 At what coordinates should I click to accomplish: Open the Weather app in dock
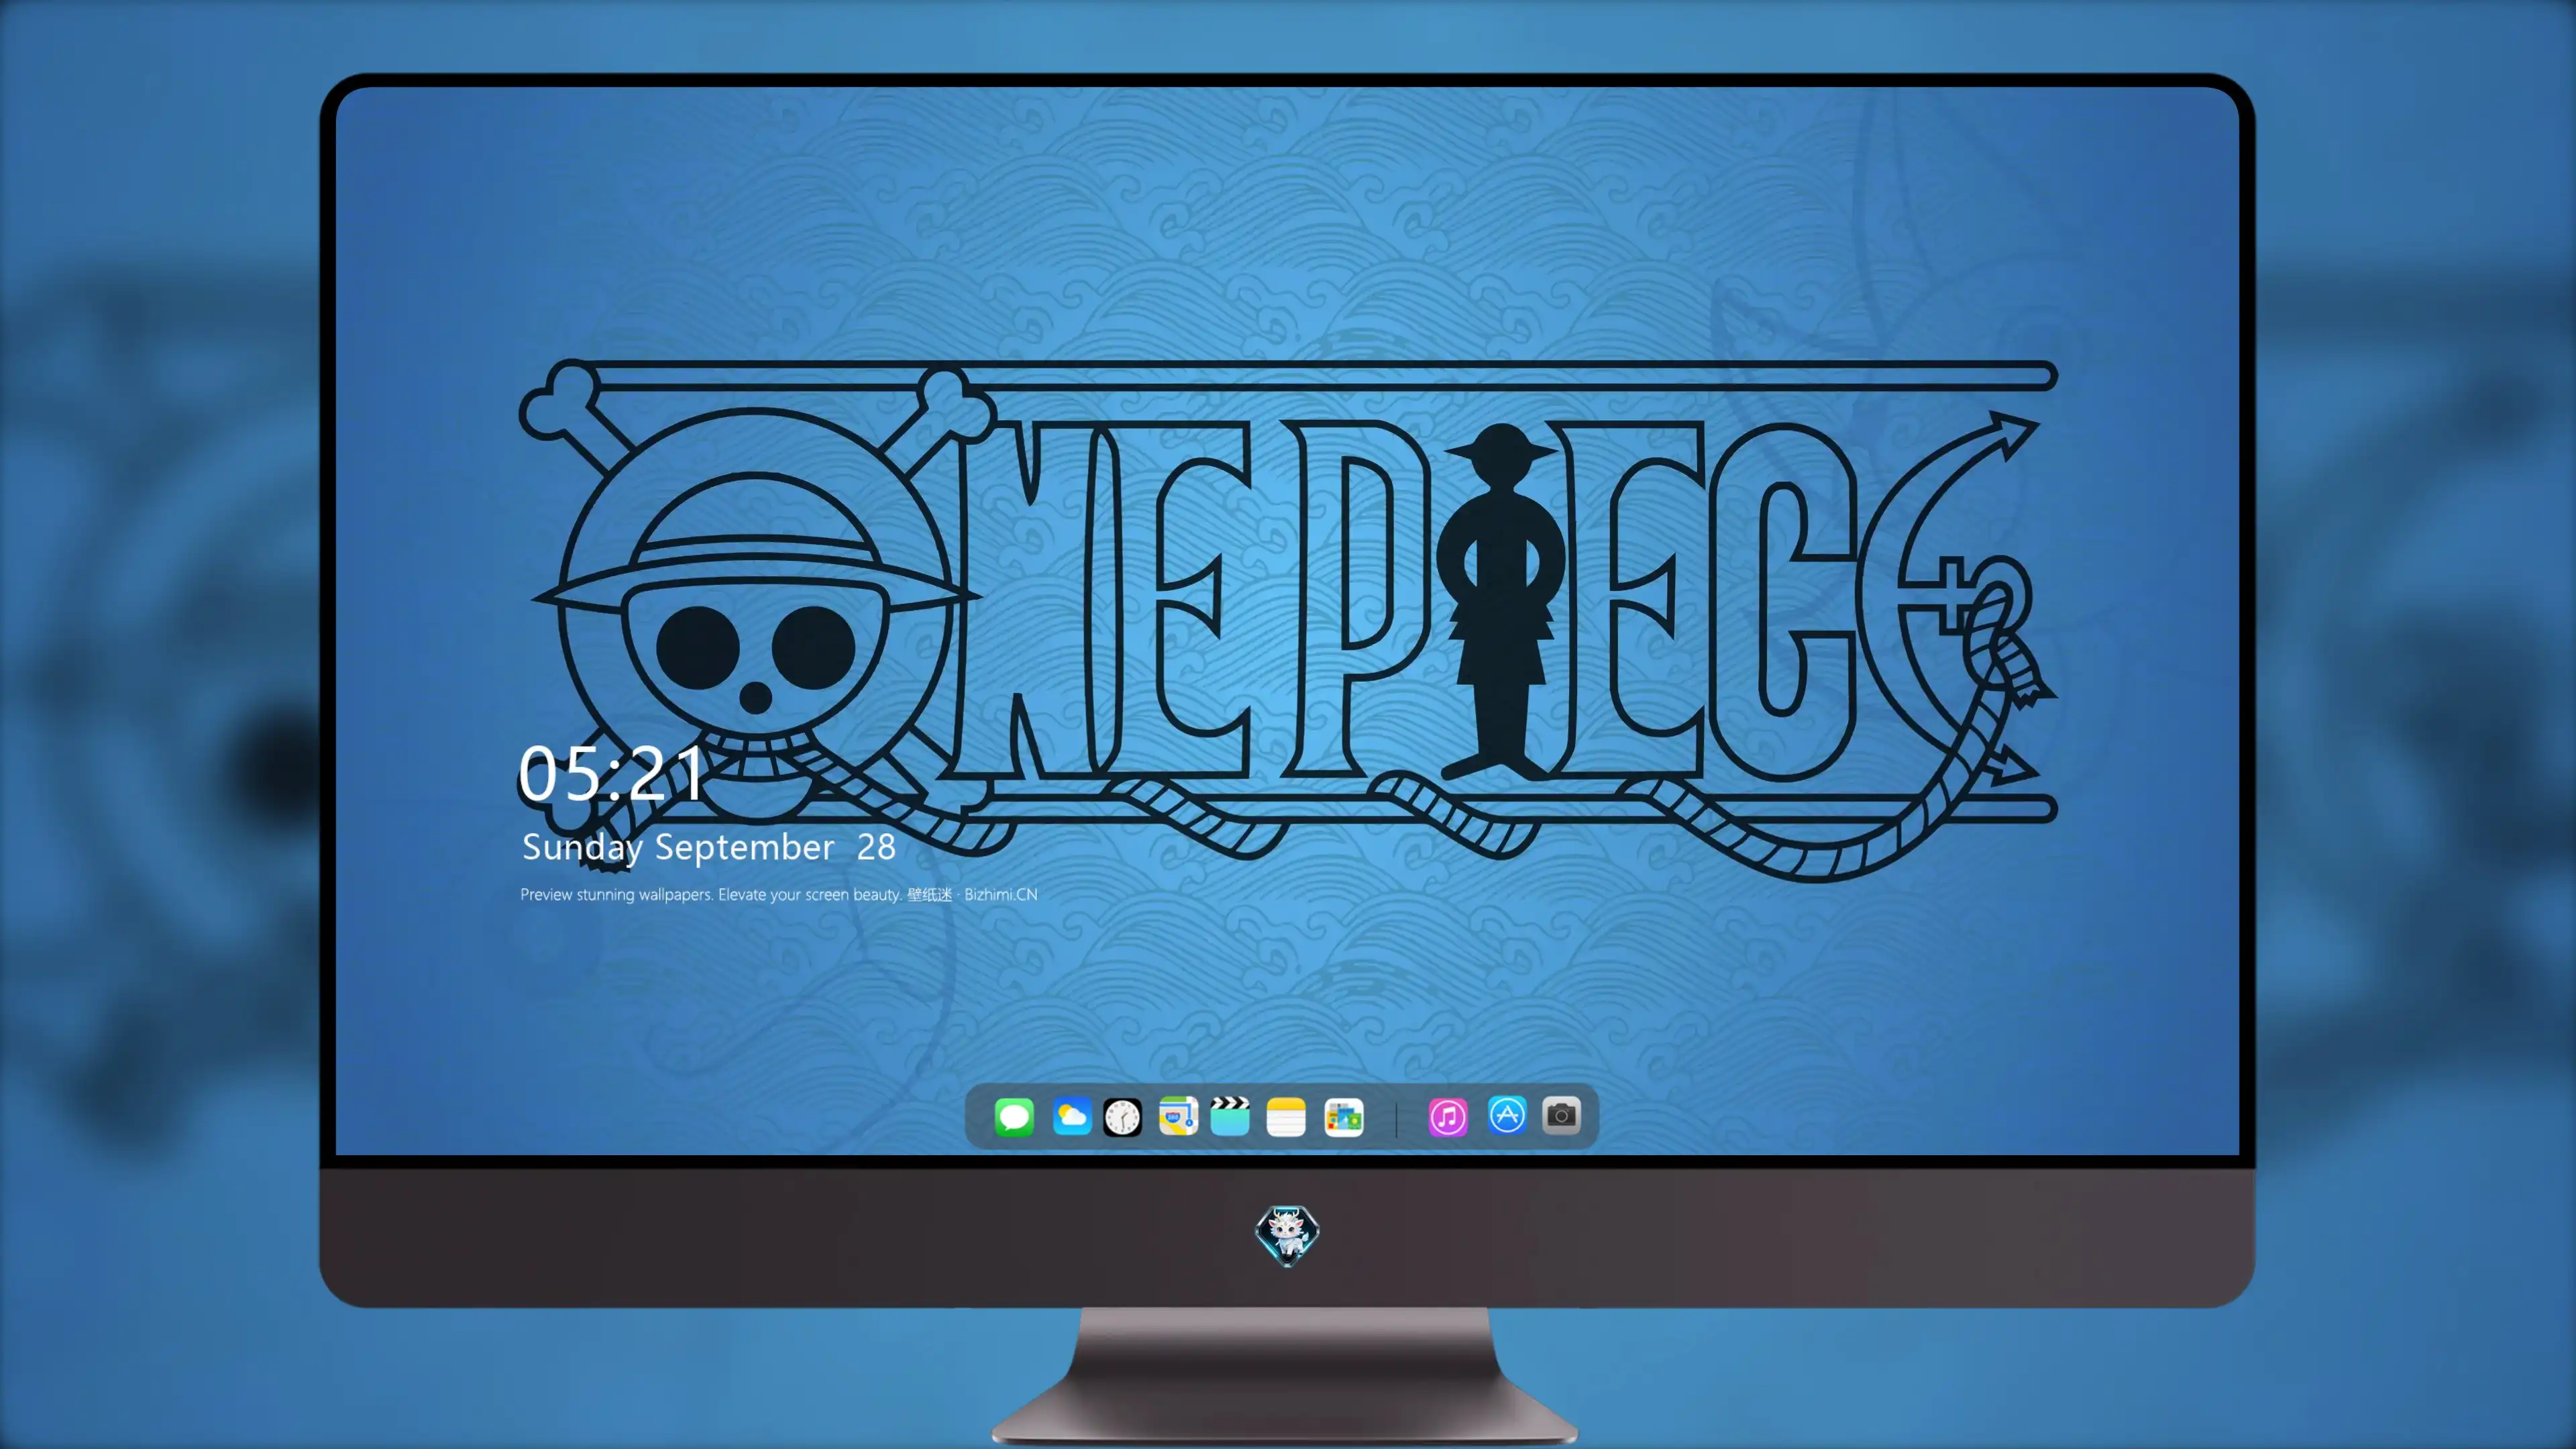click(x=1072, y=1116)
